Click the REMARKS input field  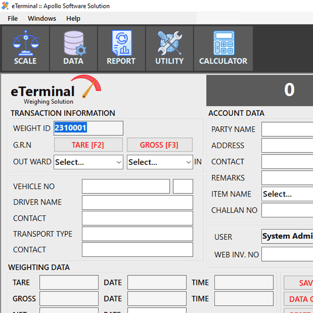tap(287, 178)
